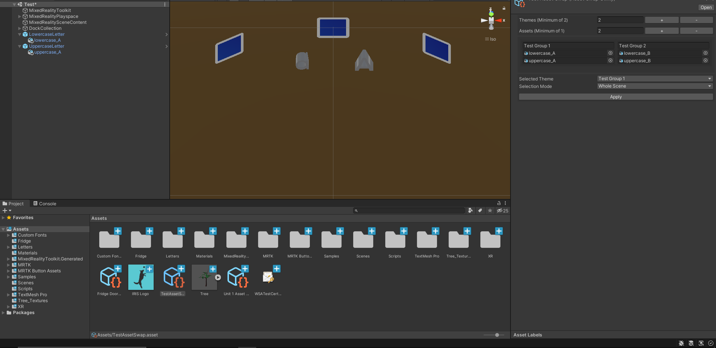This screenshot has width=716, height=348.
Task: Open the Project panel create plus dropdown
Action: point(7,211)
